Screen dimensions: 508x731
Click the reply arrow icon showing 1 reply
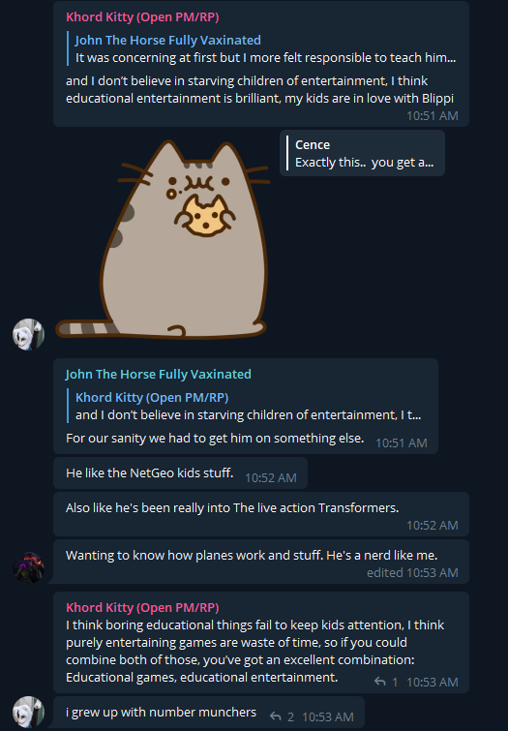(x=380, y=682)
